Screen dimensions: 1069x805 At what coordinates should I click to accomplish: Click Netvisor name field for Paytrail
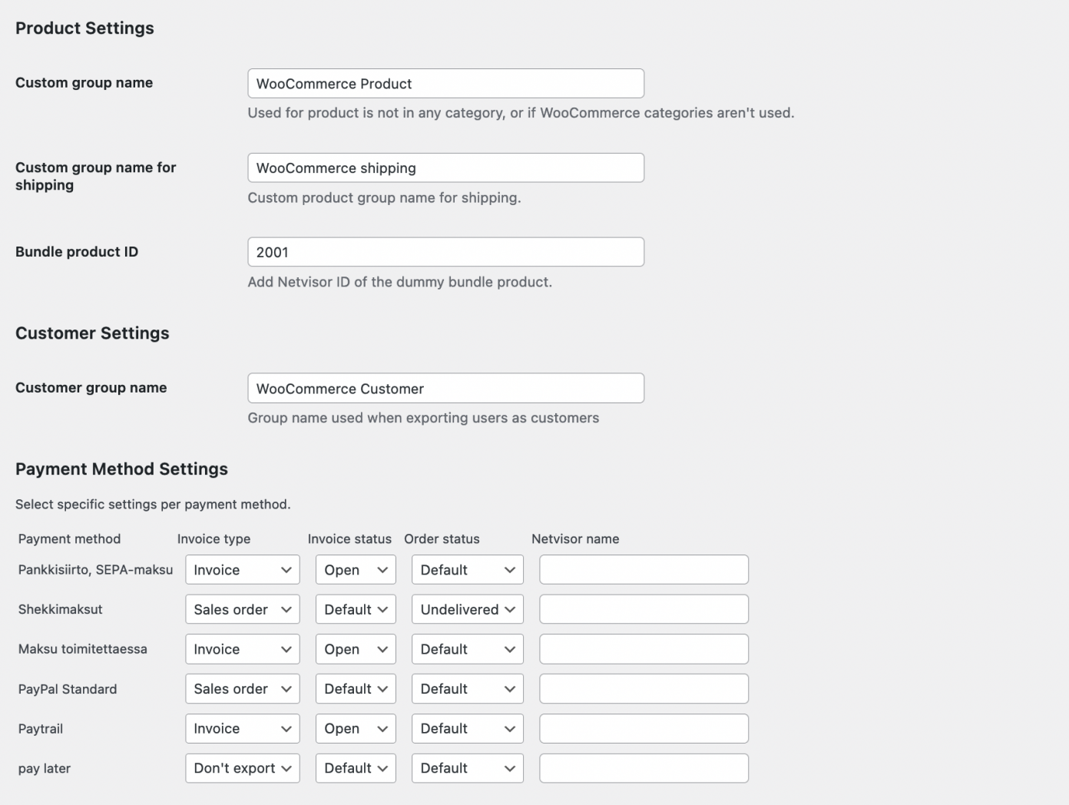pos(644,728)
